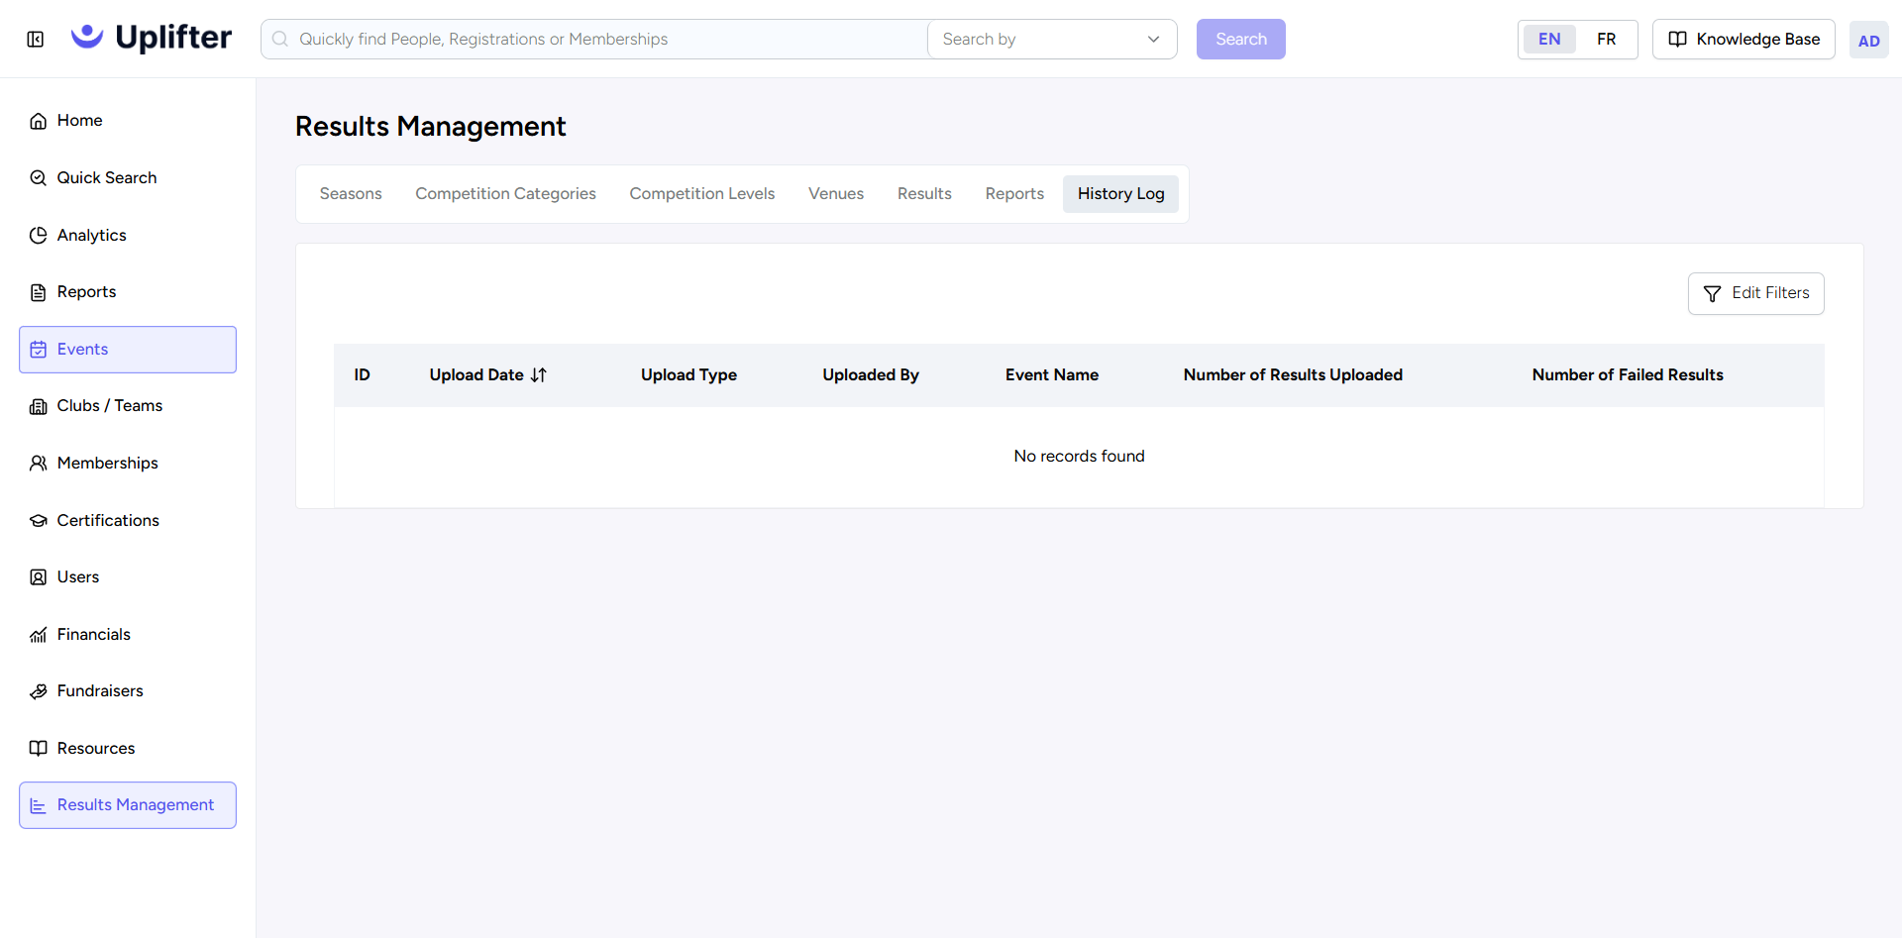Open the AD user avatar menu
This screenshot has width=1902, height=938.
pos(1868,41)
